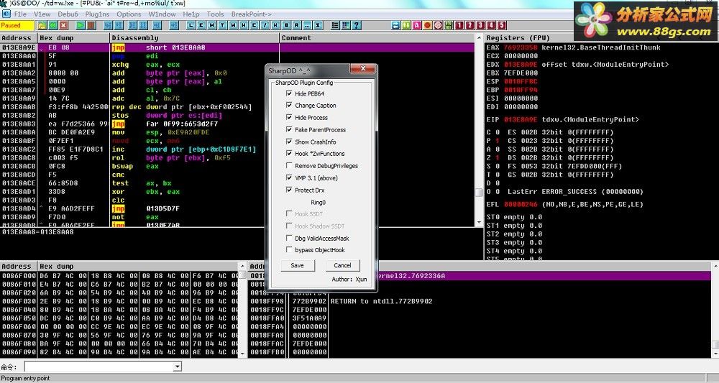Toggle the Fake ParentProcess checkbox
The height and width of the screenshot is (383, 719).
[x=289, y=129]
